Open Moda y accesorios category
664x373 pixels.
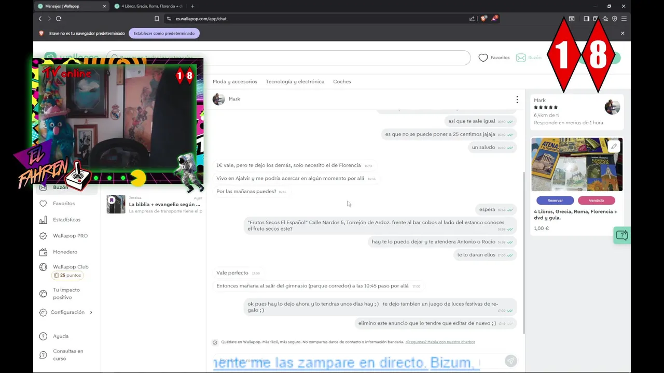coord(234,81)
